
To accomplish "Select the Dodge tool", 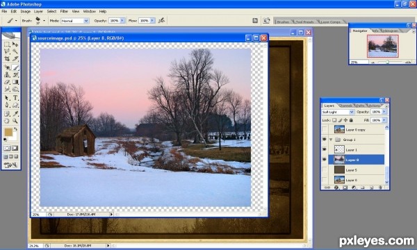I will pyautogui.click(x=15, y=90).
